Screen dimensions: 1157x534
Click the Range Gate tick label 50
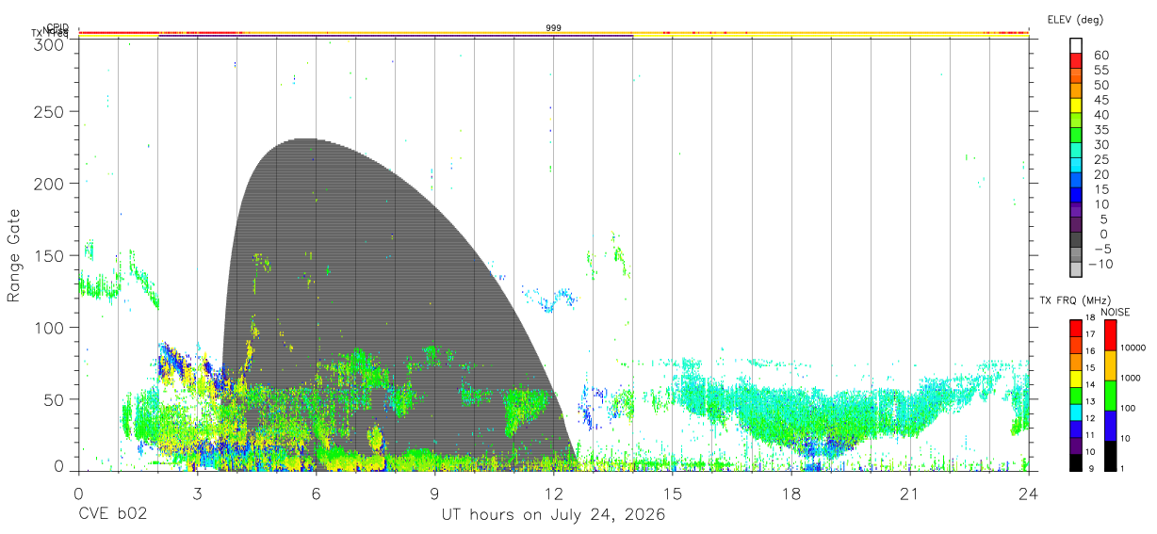point(55,399)
